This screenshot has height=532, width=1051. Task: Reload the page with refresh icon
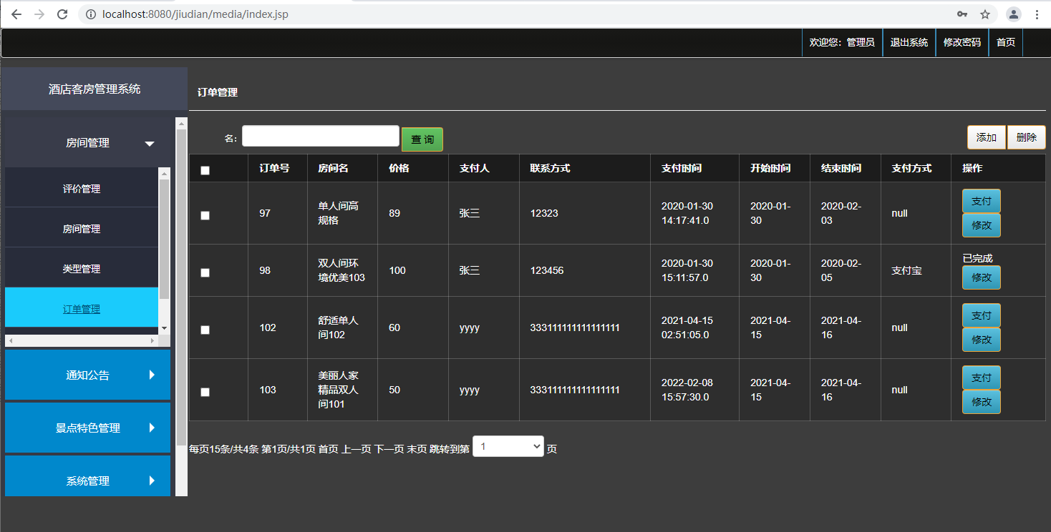(62, 14)
